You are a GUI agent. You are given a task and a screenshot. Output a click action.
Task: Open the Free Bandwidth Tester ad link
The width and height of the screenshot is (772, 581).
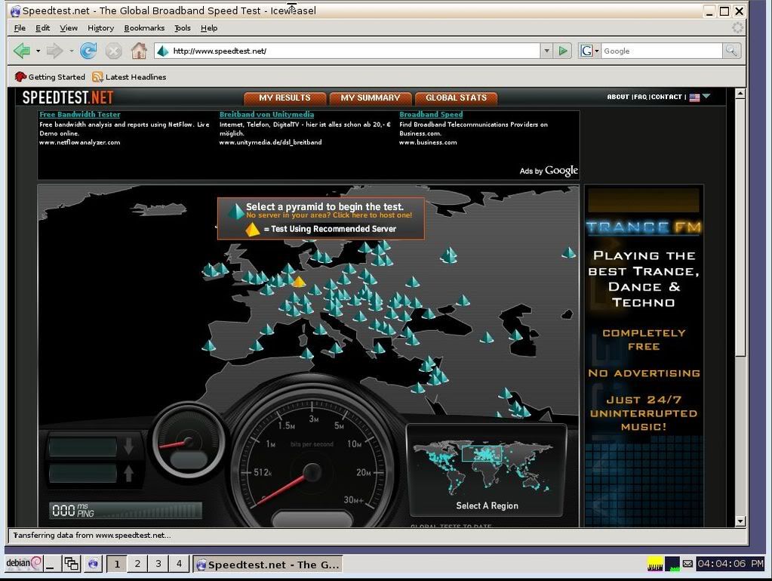[x=80, y=114]
